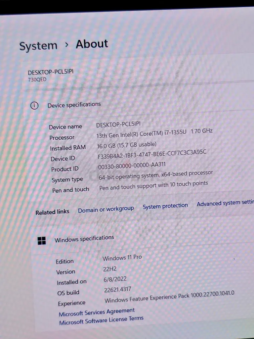Viewport: 254px width, 339px height.
Task: Open Microsoft Services Agreement
Action: (97, 312)
